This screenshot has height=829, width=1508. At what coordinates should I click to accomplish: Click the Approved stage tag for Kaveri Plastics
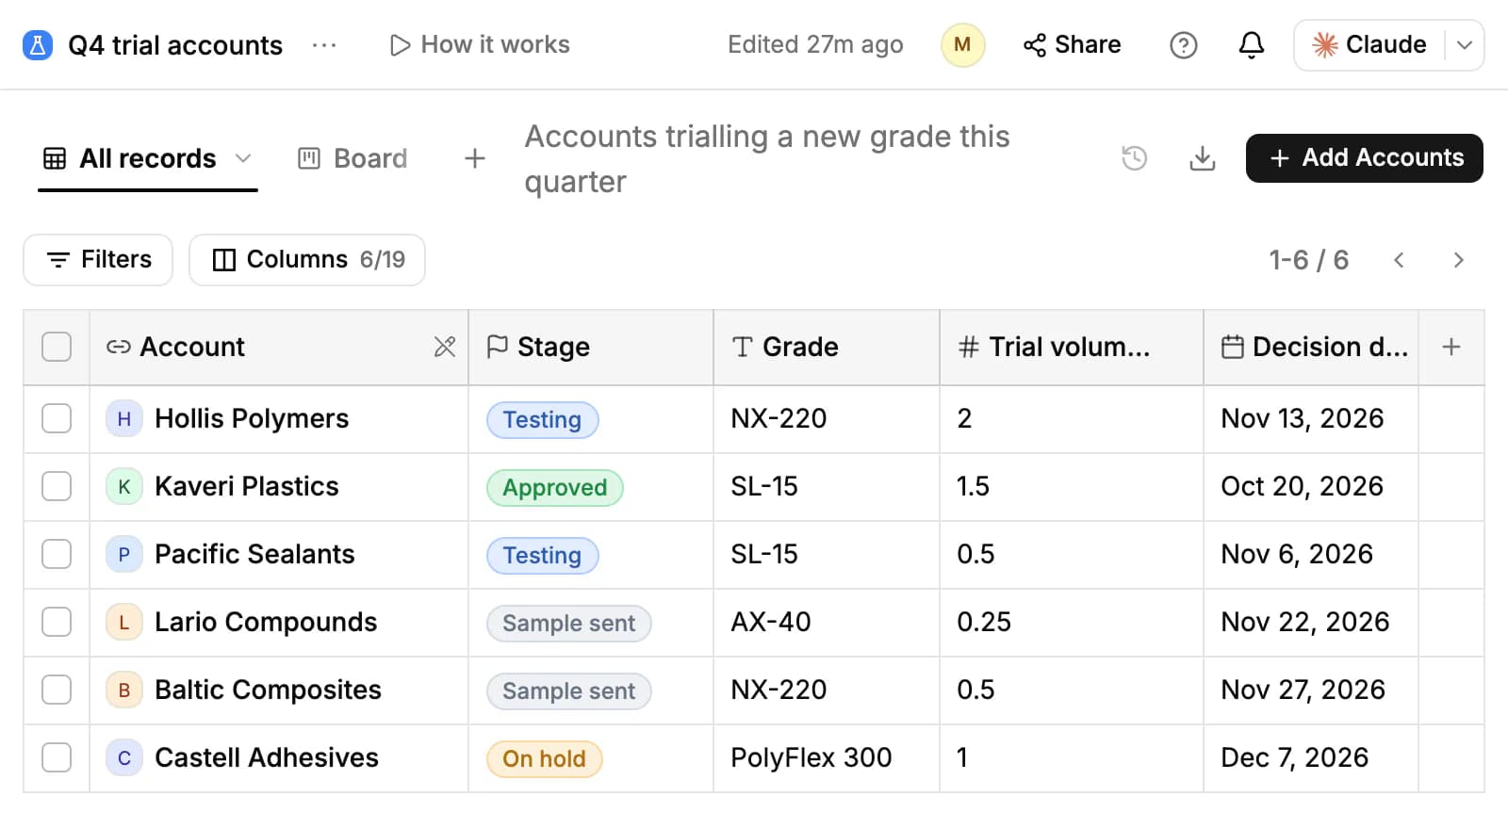[555, 488]
